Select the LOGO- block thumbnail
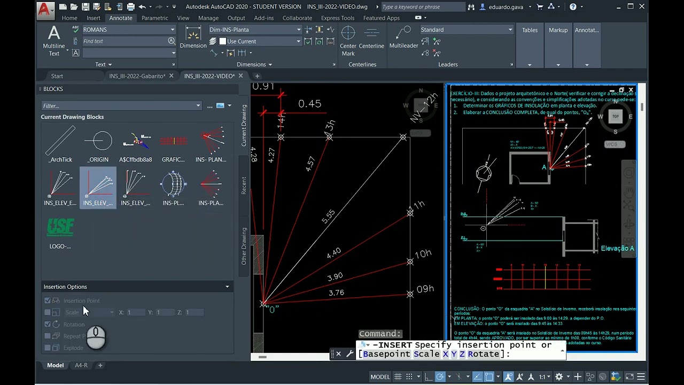The image size is (684, 385). pyautogui.click(x=60, y=233)
